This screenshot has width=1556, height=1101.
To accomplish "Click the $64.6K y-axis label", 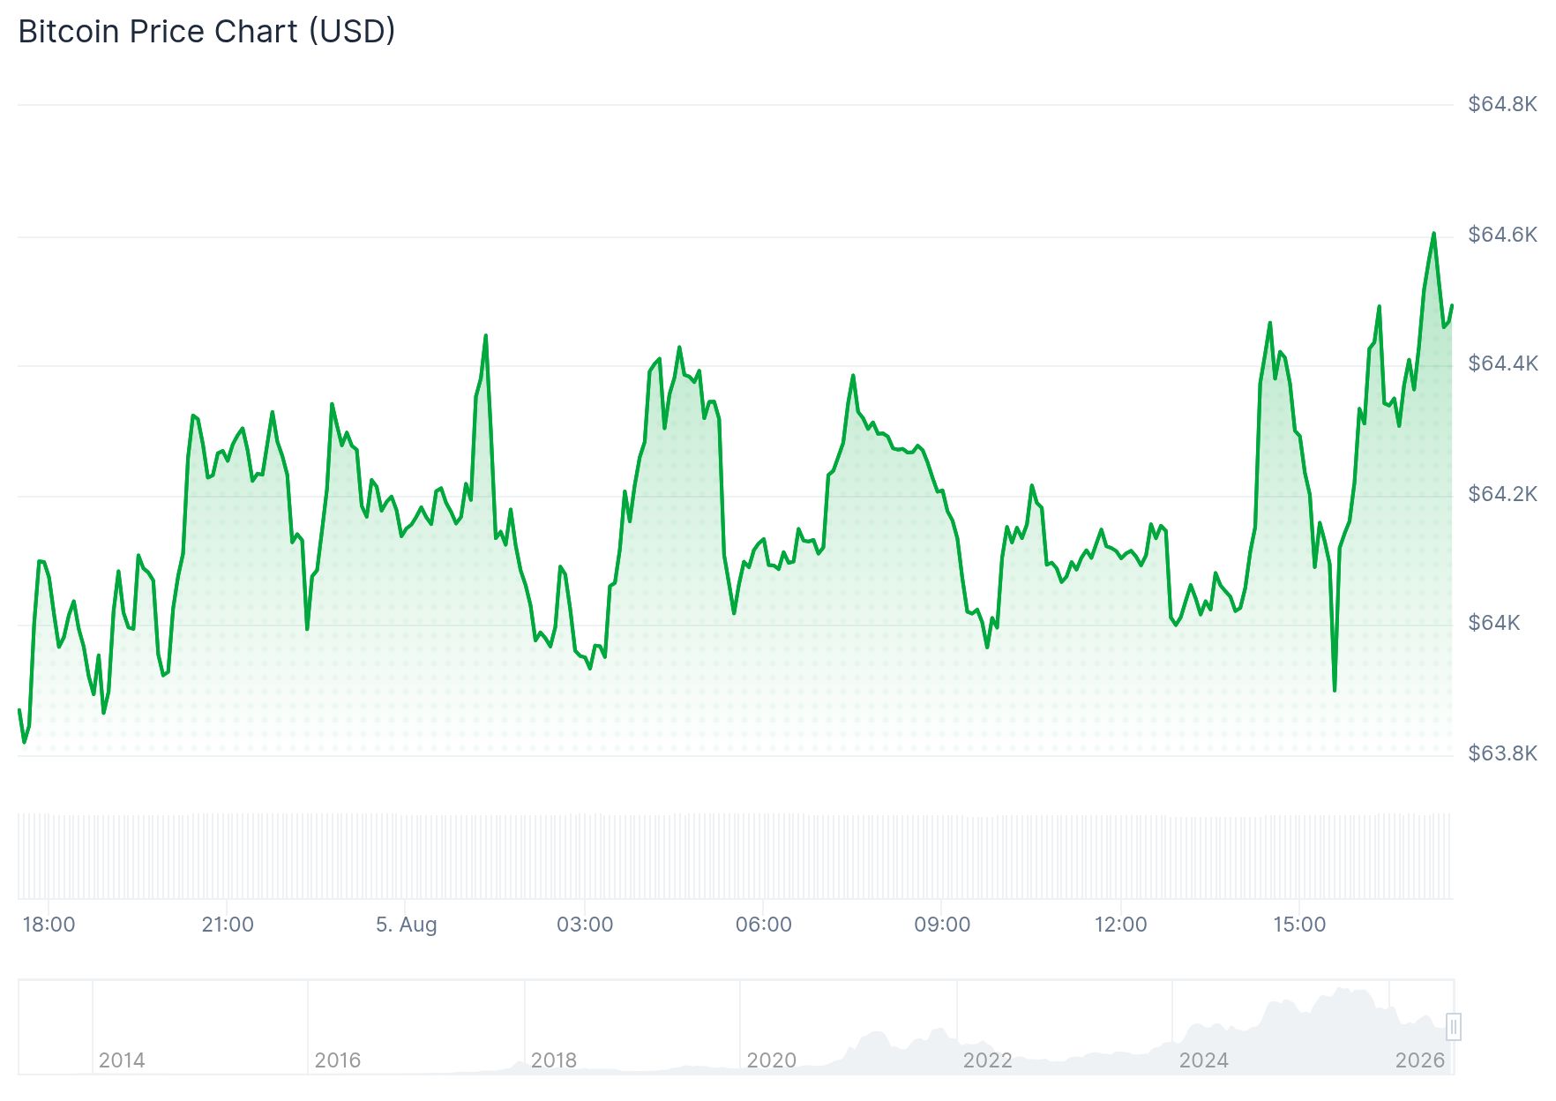I will coord(1502,235).
